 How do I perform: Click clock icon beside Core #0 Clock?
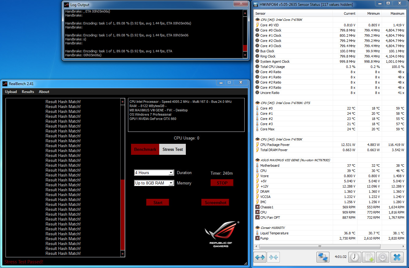pyautogui.click(x=257, y=30)
